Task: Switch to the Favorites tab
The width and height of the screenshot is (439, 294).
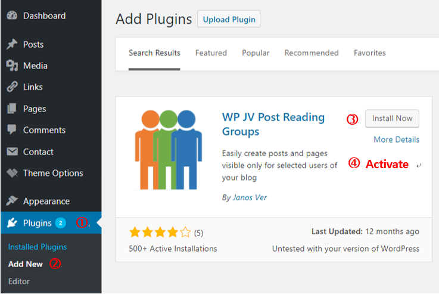Action: pos(369,53)
